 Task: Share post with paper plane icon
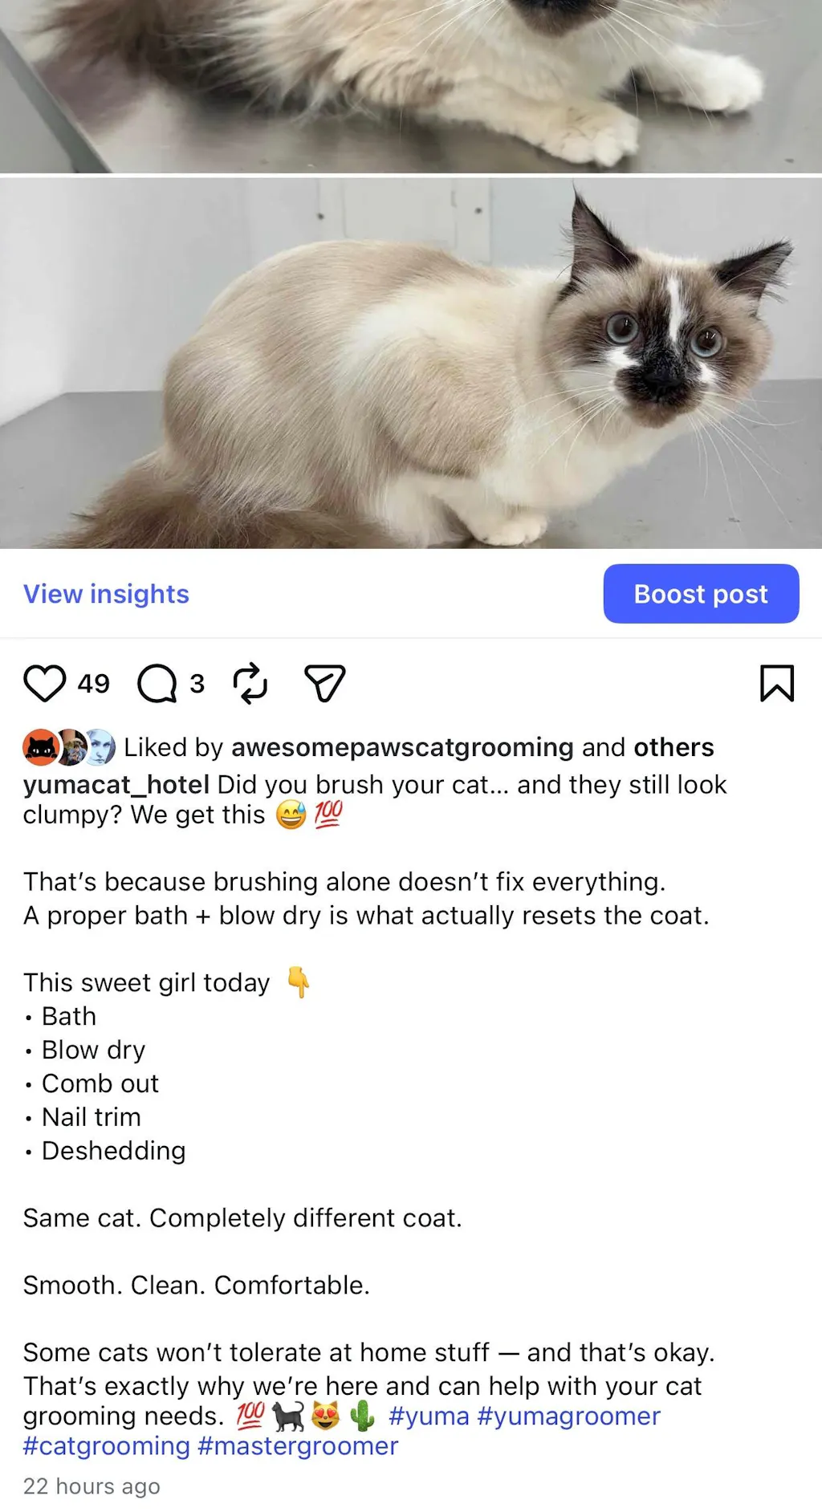325,684
